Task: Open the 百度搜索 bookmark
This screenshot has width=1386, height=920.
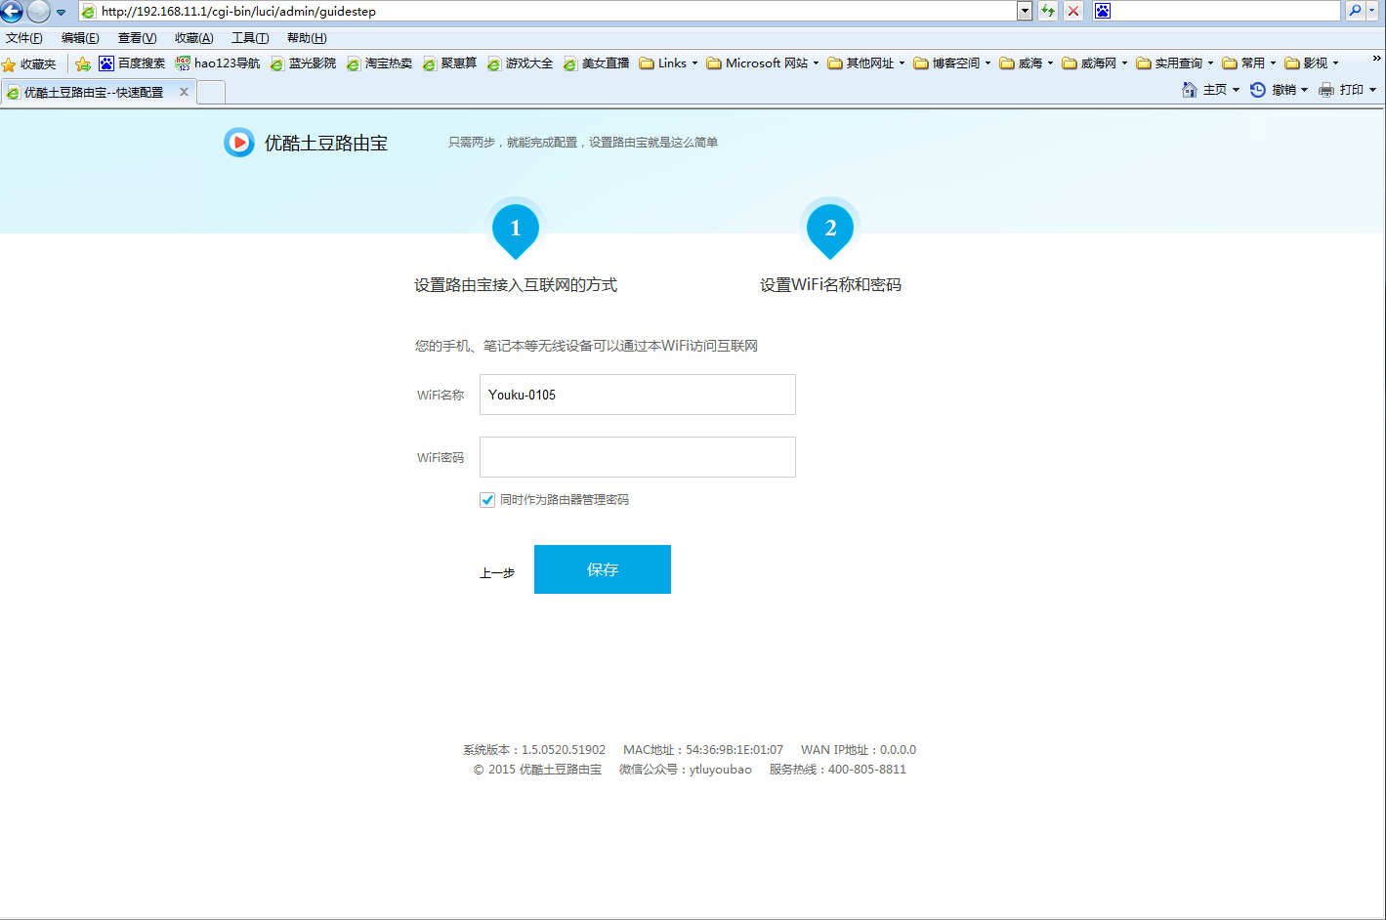Action: (132, 63)
